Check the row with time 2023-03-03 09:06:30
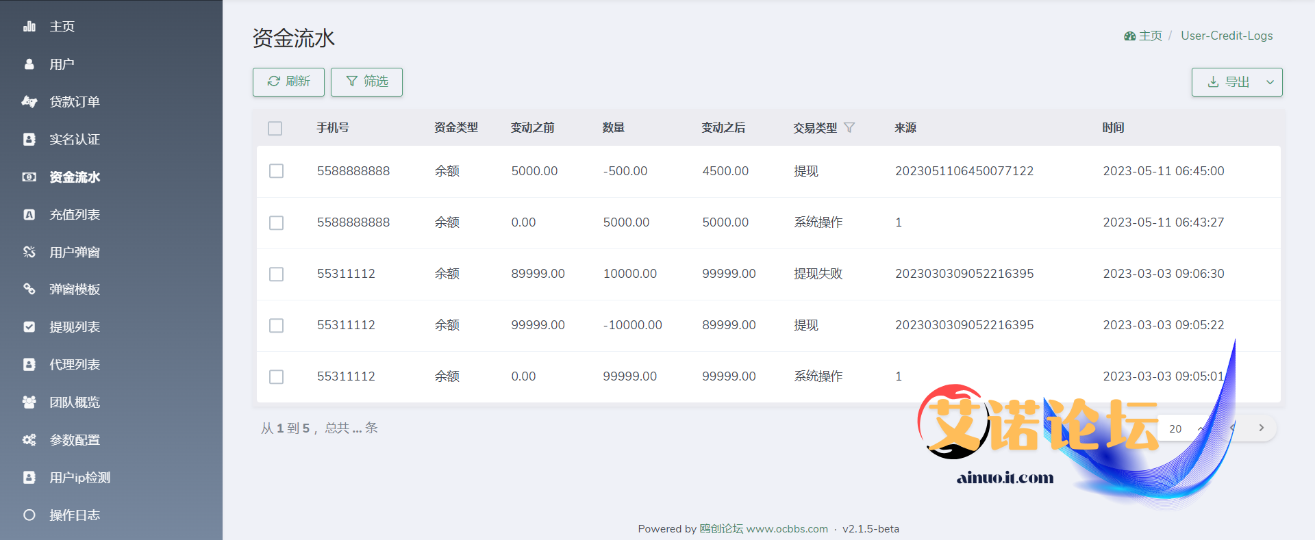1315x540 pixels. coord(277,274)
